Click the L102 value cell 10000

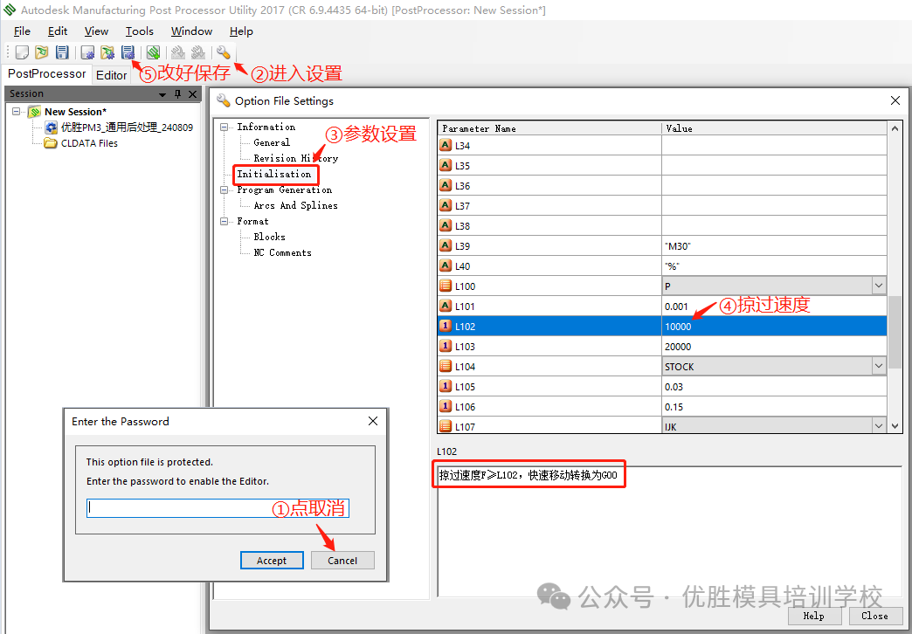click(x=774, y=327)
